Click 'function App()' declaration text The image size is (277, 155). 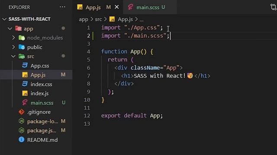(124, 52)
